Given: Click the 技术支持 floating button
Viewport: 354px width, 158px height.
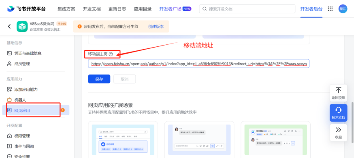Looking at the screenshot, I should (x=339, y=113).
